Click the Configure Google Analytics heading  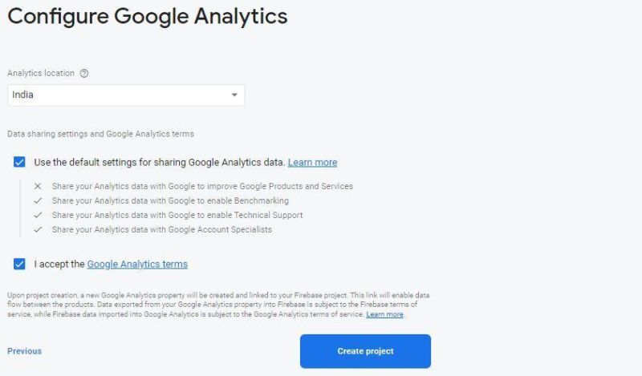coord(147,16)
